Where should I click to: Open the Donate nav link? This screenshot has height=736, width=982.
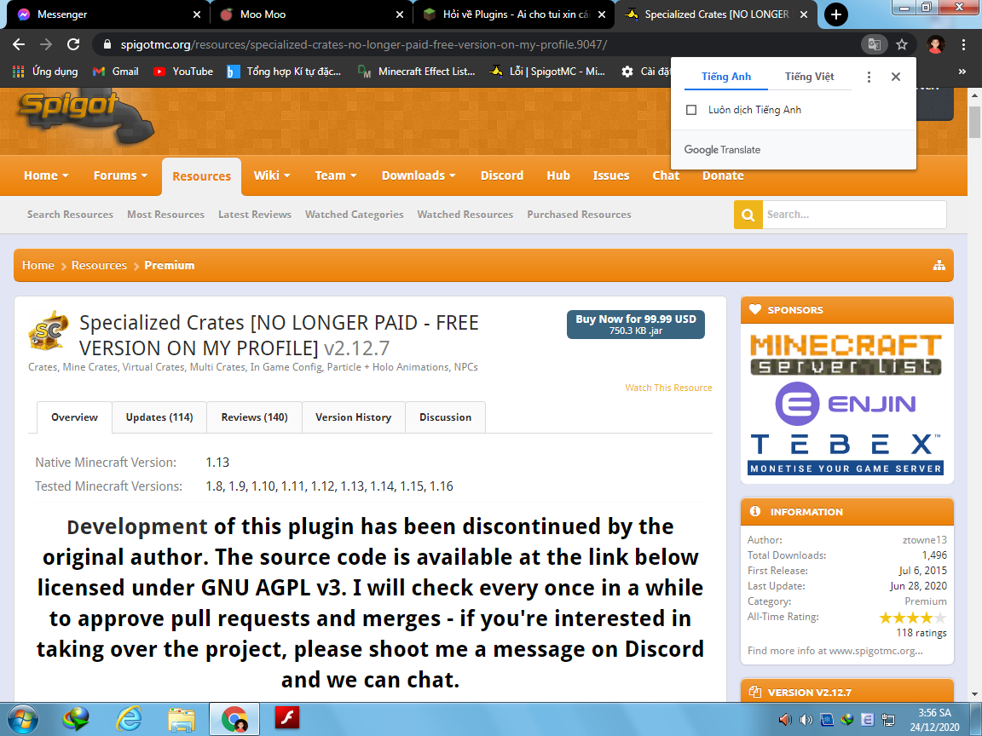coord(723,175)
